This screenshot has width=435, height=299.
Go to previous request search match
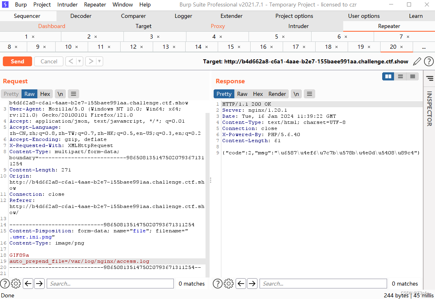28,284
